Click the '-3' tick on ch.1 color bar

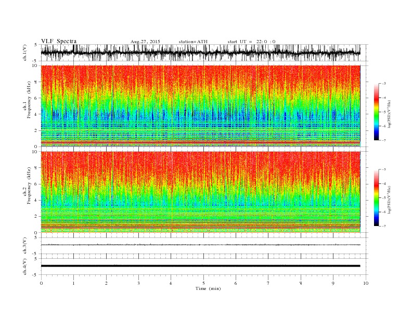tap(383, 84)
